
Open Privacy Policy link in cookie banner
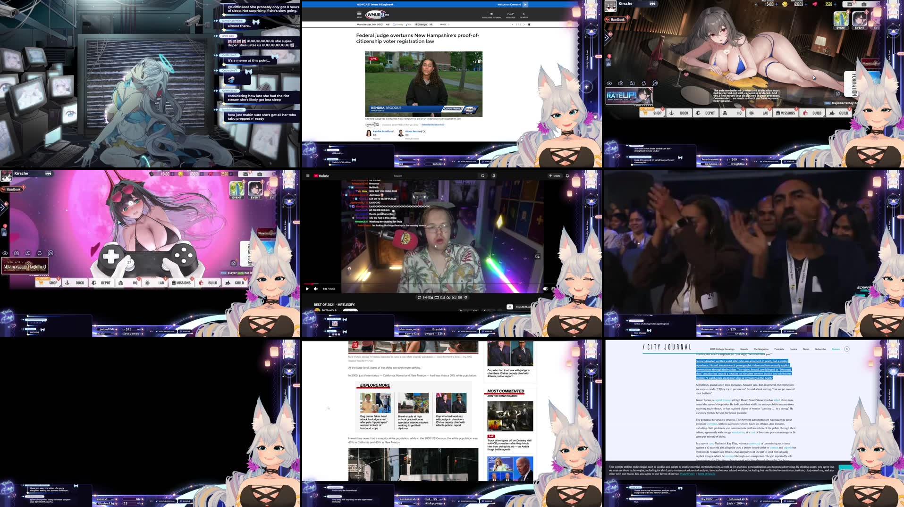[687, 474]
